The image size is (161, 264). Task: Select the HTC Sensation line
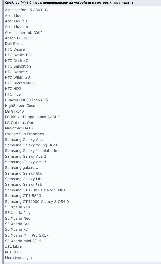pyautogui.click(x=18, y=66)
